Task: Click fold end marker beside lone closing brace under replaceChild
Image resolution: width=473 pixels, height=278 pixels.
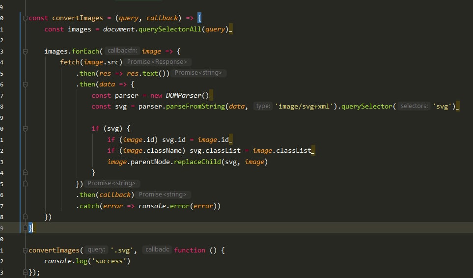Action: [x=26, y=173]
